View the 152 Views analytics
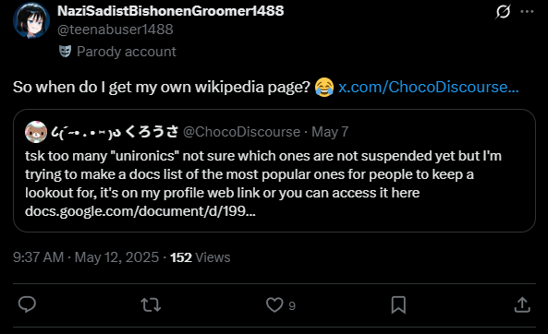 201,257
